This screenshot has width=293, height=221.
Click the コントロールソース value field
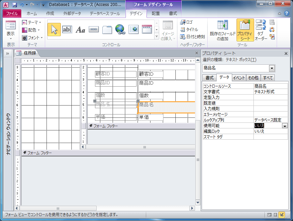pos(270,86)
